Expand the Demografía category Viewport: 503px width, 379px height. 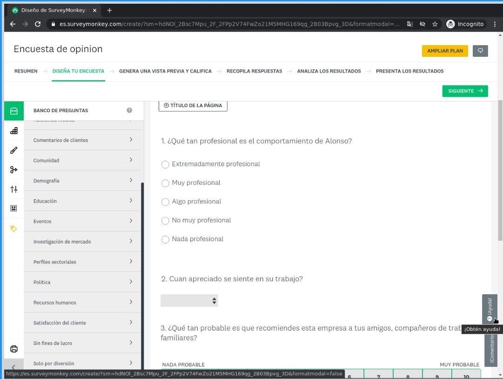82,180
